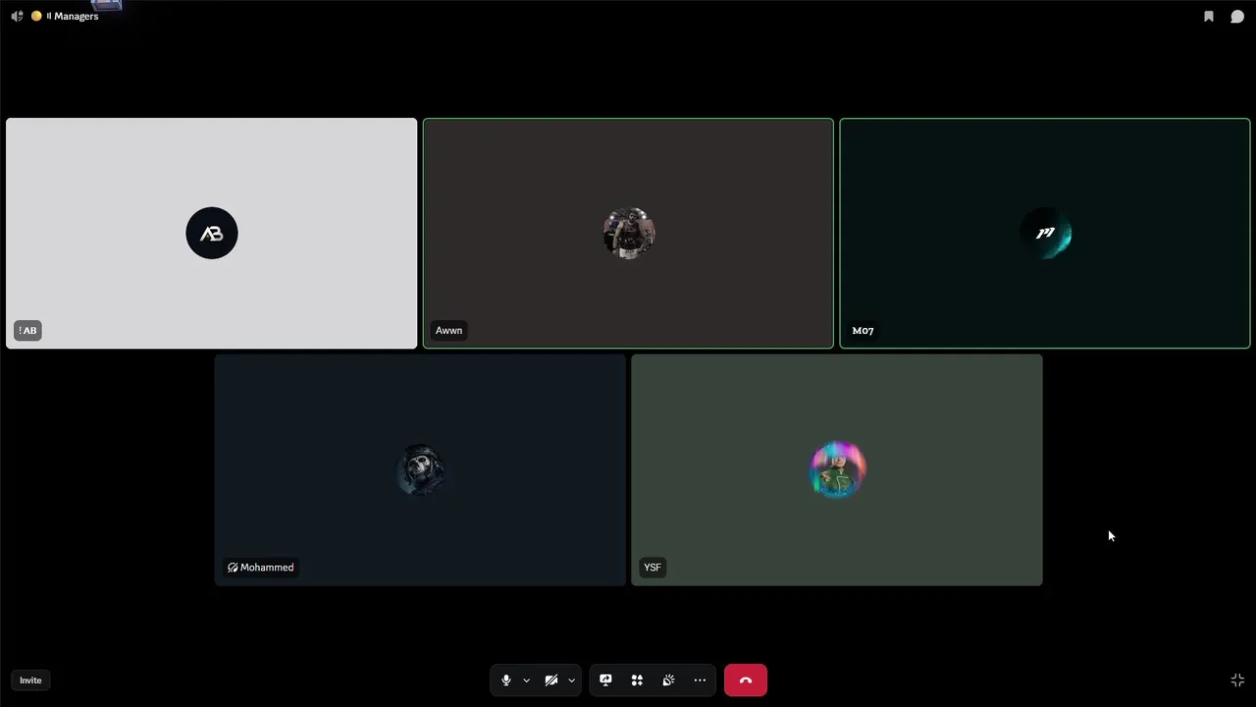Open the microphone options dropdown arrow
This screenshot has height=707, width=1256.
[x=526, y=680]
